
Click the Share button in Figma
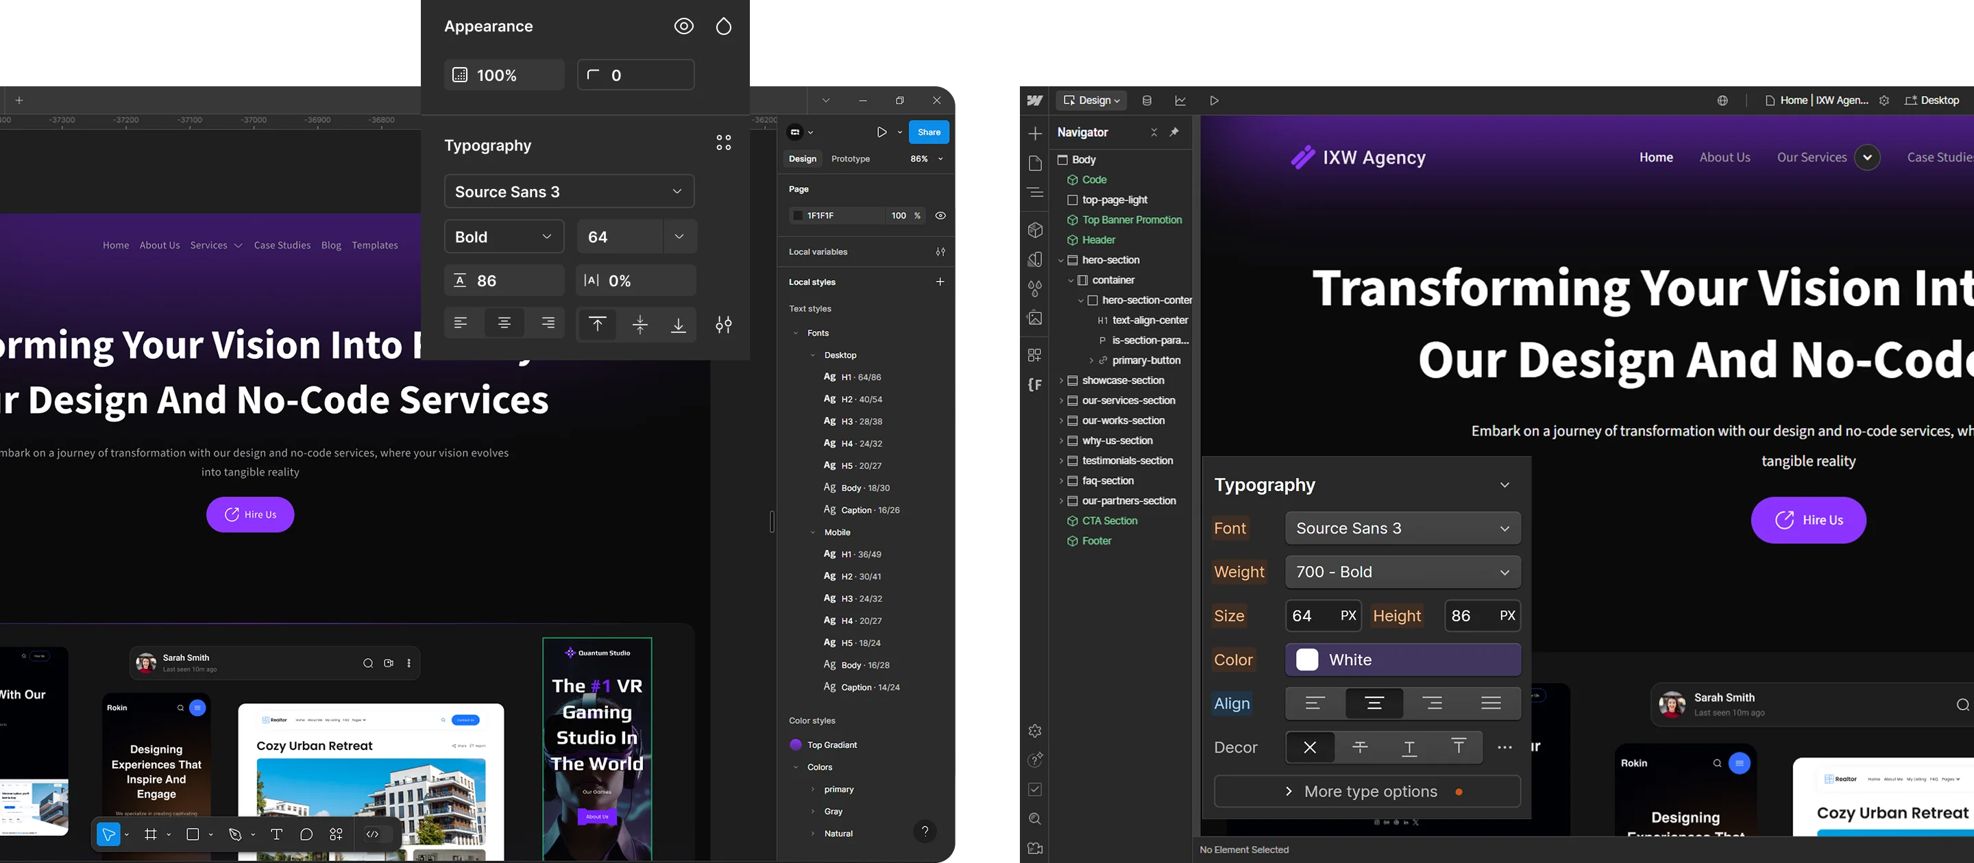929,132
